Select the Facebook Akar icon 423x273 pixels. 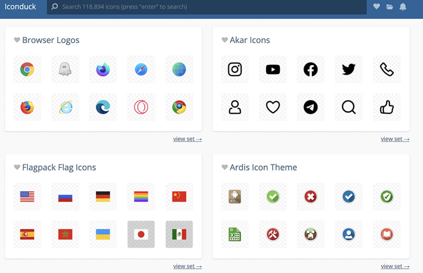point(311,69)
